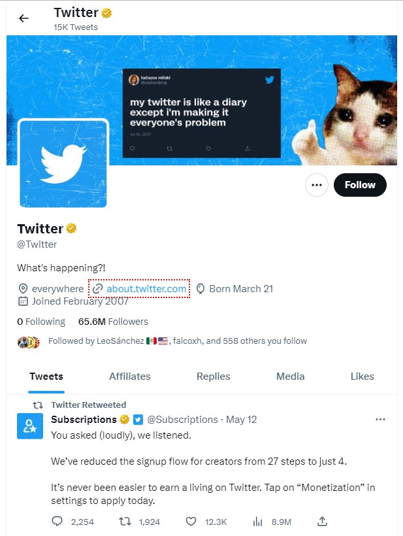The width and height of the screenshot is (403, 536).
Task: Select the Likes tab
Action: click(x=362, y=377)
